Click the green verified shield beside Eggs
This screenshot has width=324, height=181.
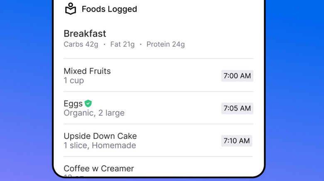pyautogui.click(x=88, y=104)
